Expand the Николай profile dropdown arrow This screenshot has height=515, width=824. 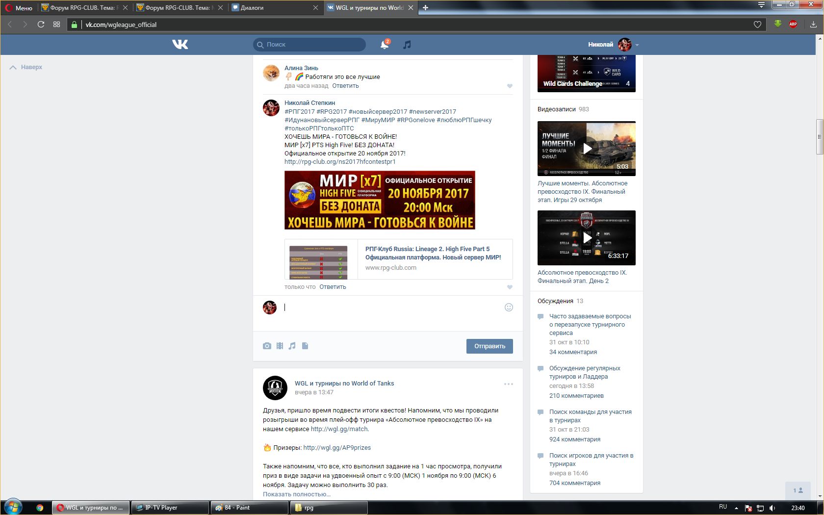[x=637, y=45]
